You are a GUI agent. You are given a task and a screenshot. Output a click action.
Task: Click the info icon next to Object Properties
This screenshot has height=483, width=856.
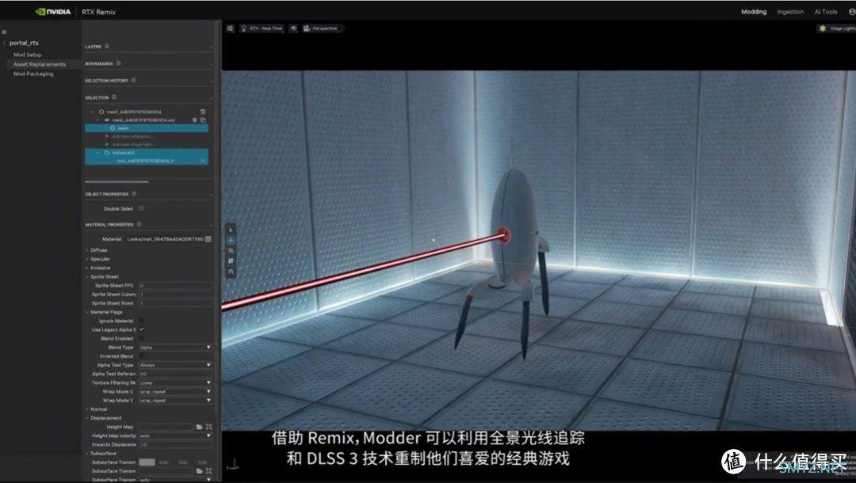[x=134, y=193]
